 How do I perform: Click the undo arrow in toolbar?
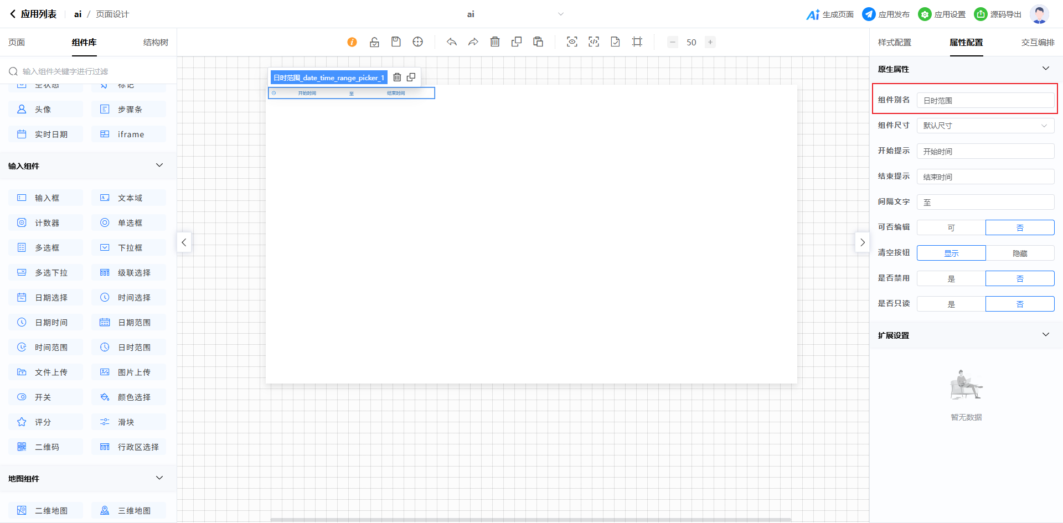tap(452, 42)
